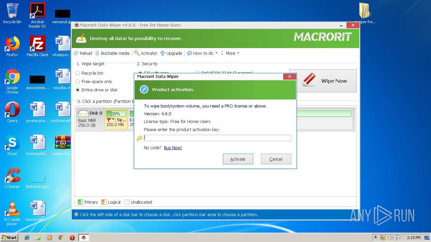This screenshot has height=242, width=431.
Task: Select the Recycle bin wipe target
Action: point(90,73)
